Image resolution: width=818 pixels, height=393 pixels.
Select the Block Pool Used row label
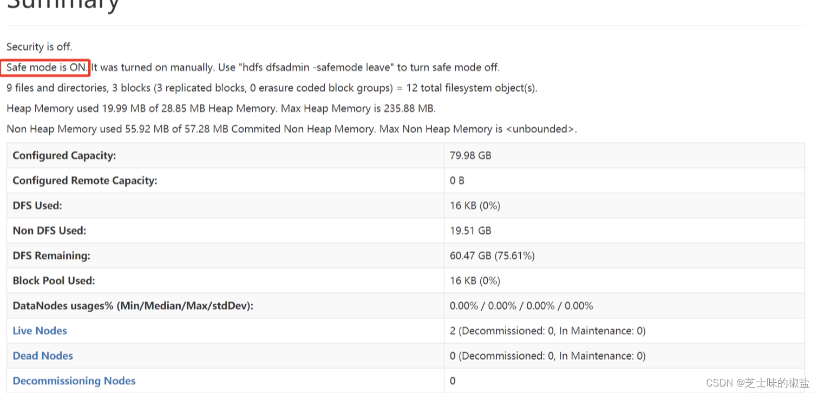click(x=54, y=281)
